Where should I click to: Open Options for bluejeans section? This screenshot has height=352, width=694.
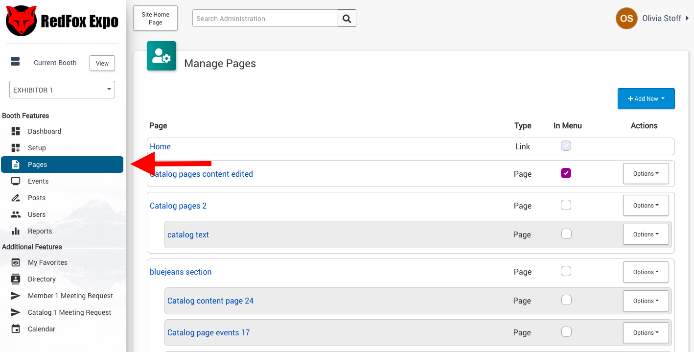pos(646,272)
